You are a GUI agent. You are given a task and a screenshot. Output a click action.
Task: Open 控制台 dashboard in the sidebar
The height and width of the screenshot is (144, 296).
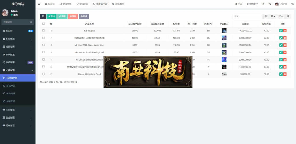tap(18, 31)
